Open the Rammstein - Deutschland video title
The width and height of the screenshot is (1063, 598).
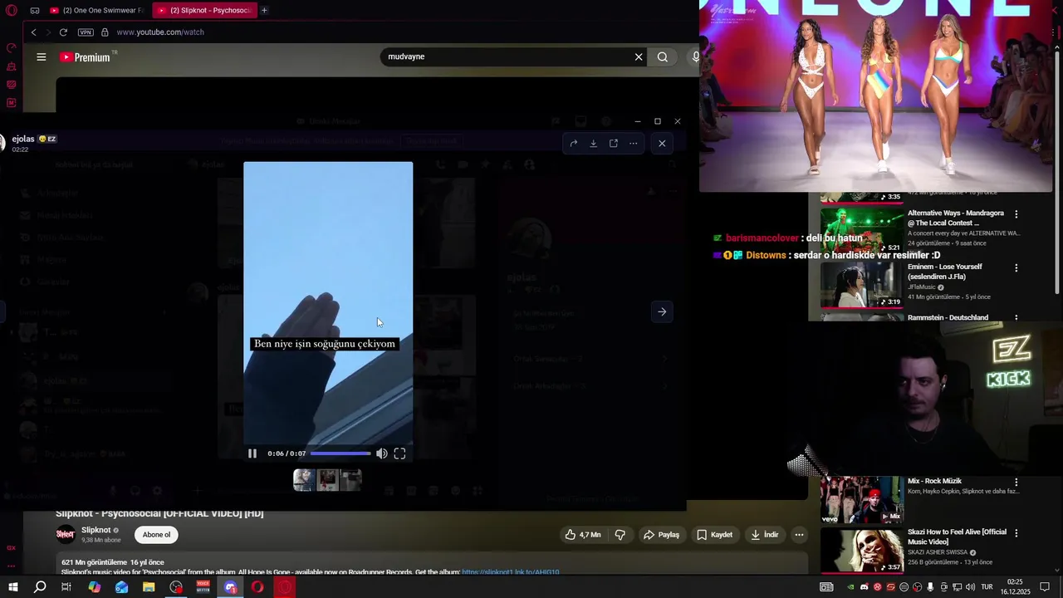click(x=948, y=317)
